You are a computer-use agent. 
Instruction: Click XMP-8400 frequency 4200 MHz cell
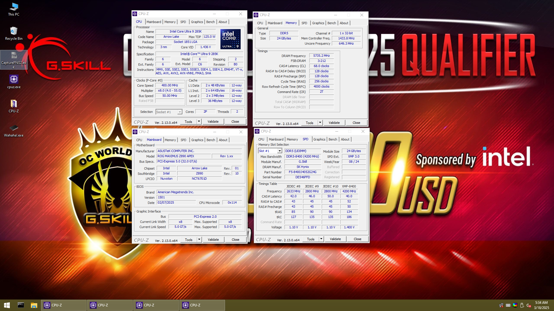point(349,191)
